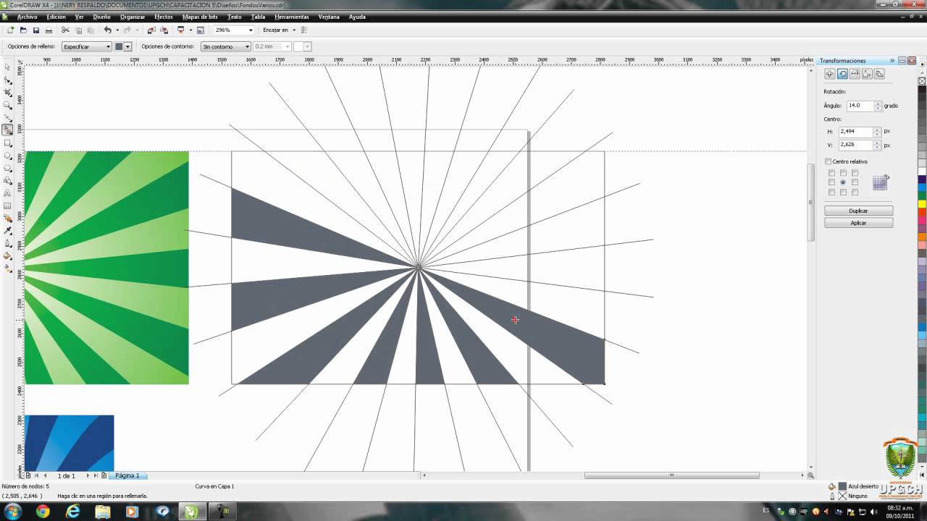Click the Print icon in toolbar
Screen dimensions: 927x521
[49, 30]
